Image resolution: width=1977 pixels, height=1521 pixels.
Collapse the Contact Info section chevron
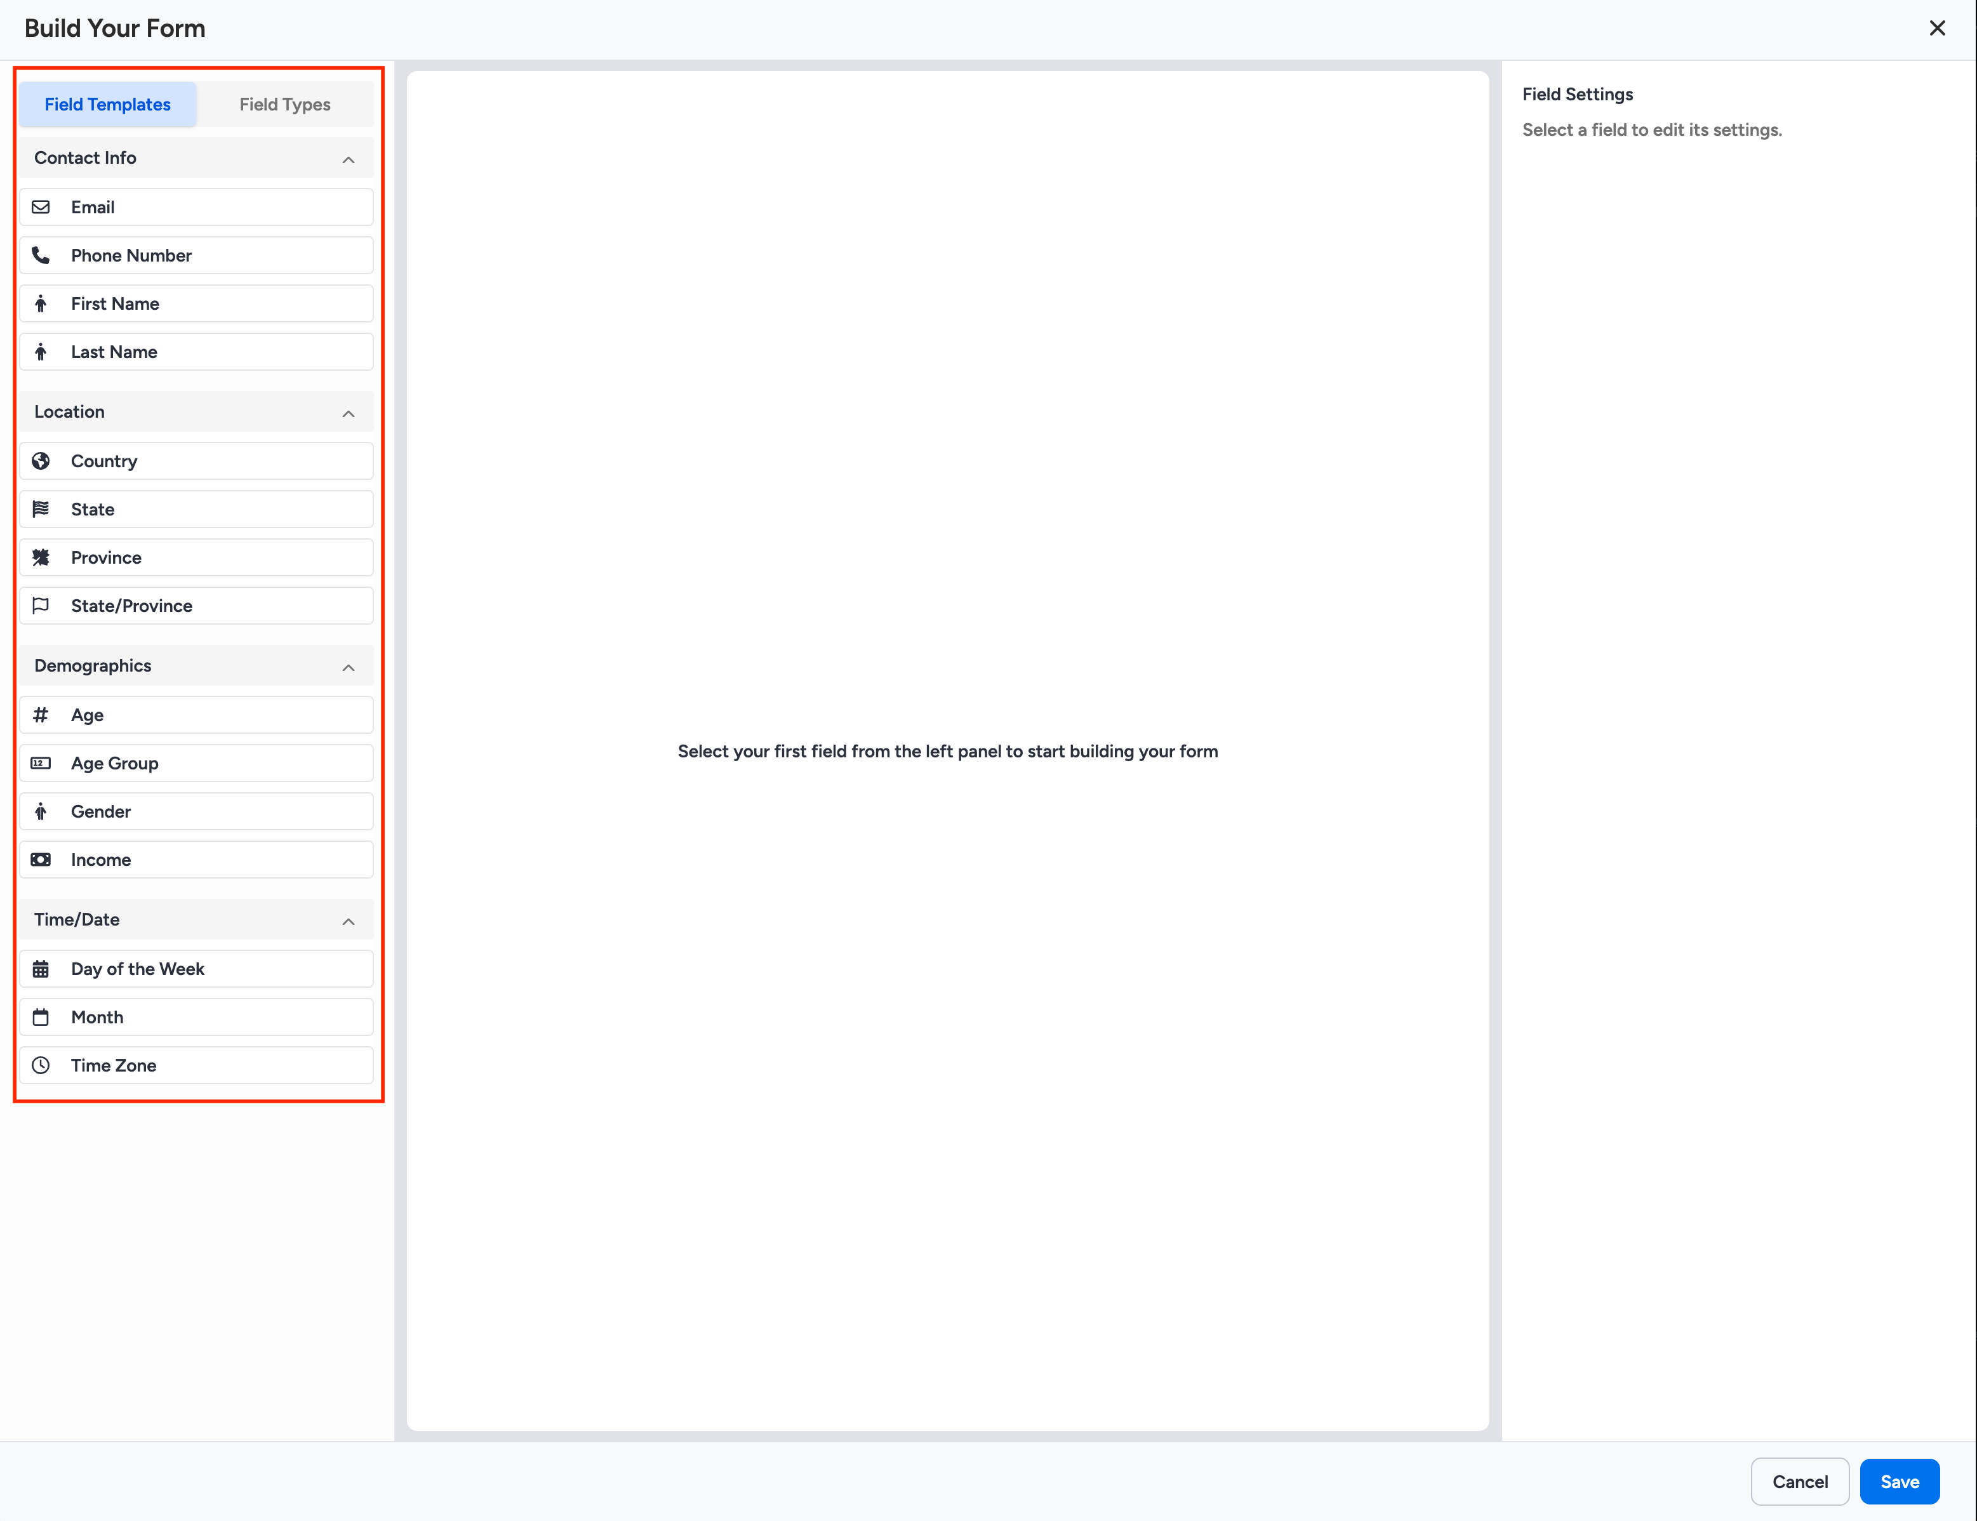349,159
